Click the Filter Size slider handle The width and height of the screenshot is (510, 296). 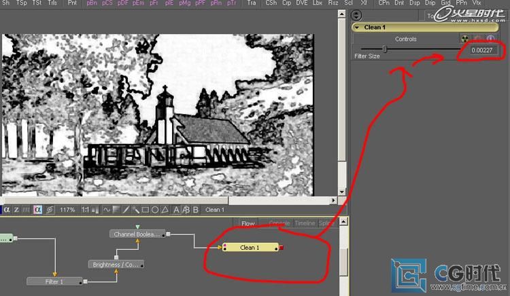coord(385,50)
